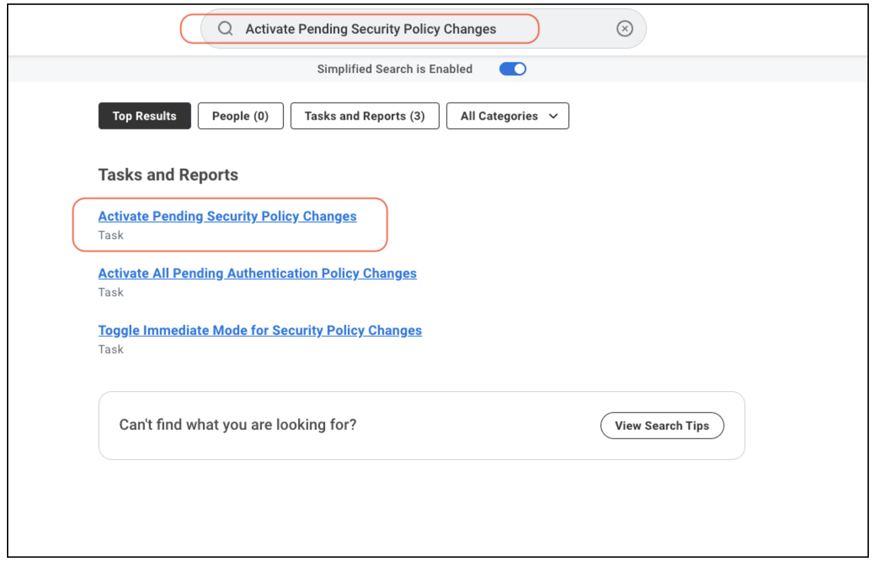Click the Tasks and Reports heading
The width and height of the screenshot is (874, 564).
point(168,175)
